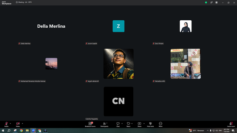Screen dimensions: 237x133
Task: Select Desi Fitriani's profile picture
Action: pyautogui.click(x=186, y=26)
